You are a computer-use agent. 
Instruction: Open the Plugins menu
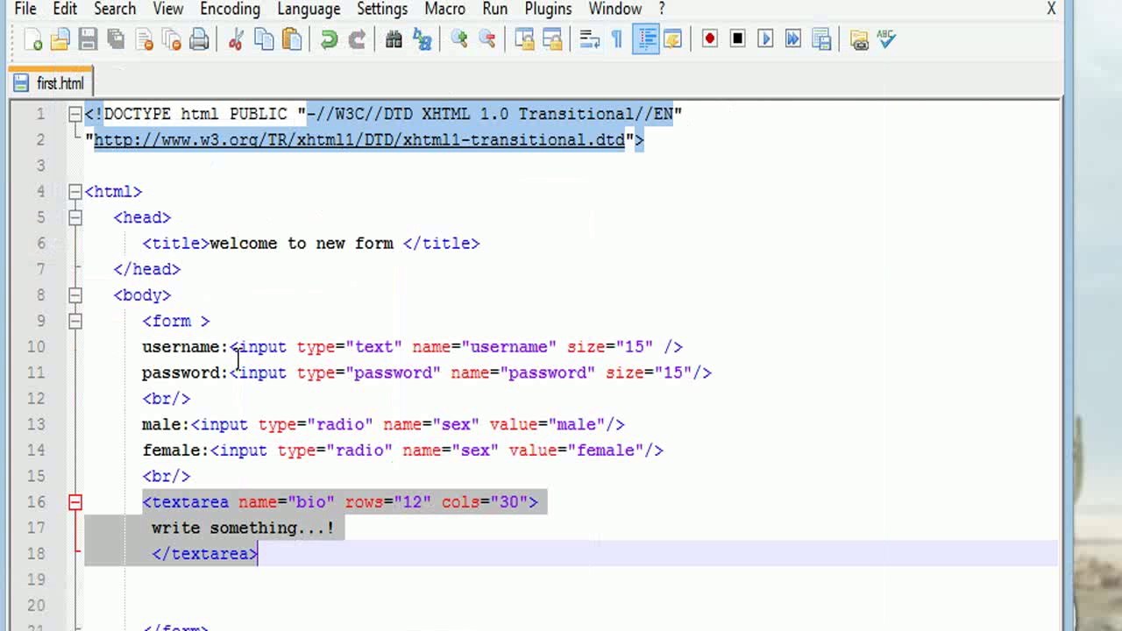548,9
